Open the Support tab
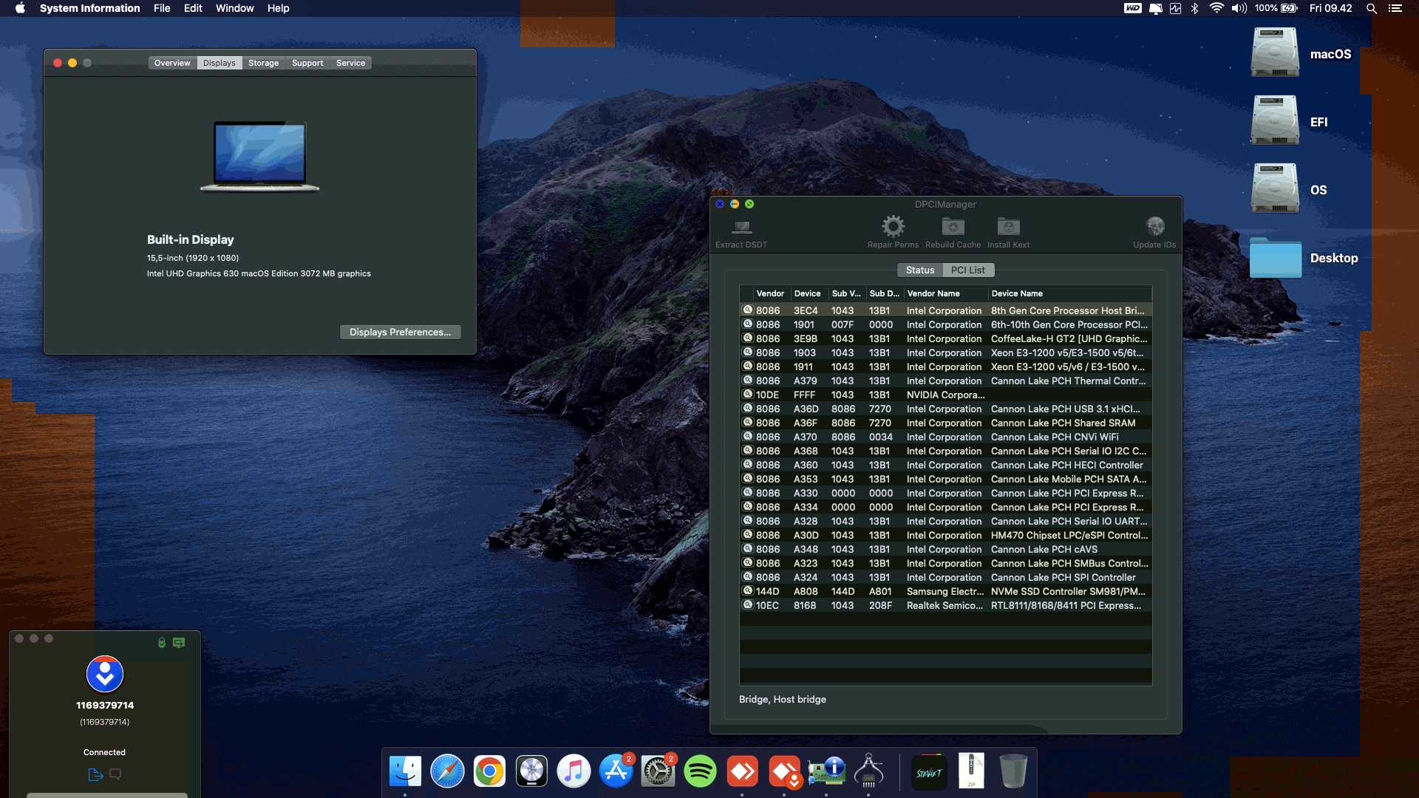Viewport: 1419px width, 798px height. tap(307, 63)
